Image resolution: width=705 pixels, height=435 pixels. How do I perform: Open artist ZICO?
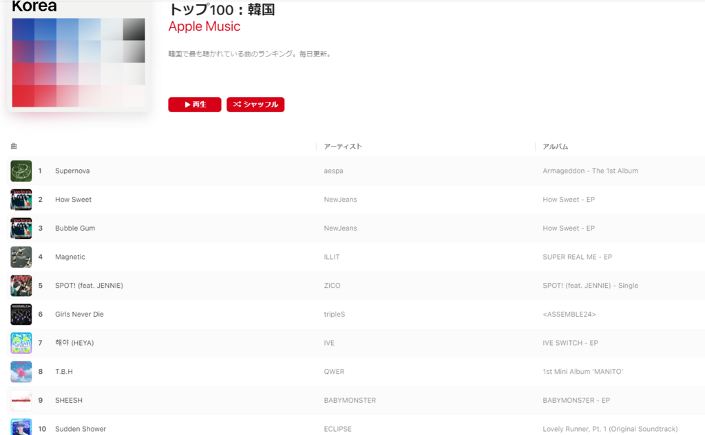coord(333,286)
